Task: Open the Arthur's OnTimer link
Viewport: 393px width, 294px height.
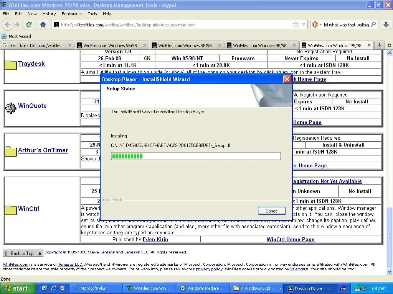Action: (x=43, y=150)
